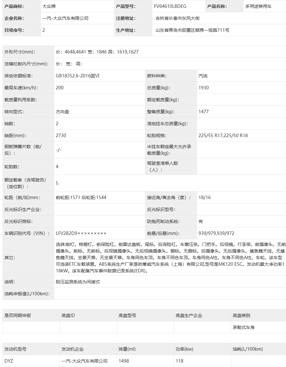Select steering type value 方向盘
Viewport: 286px width, 367px height.
(62, 112)
